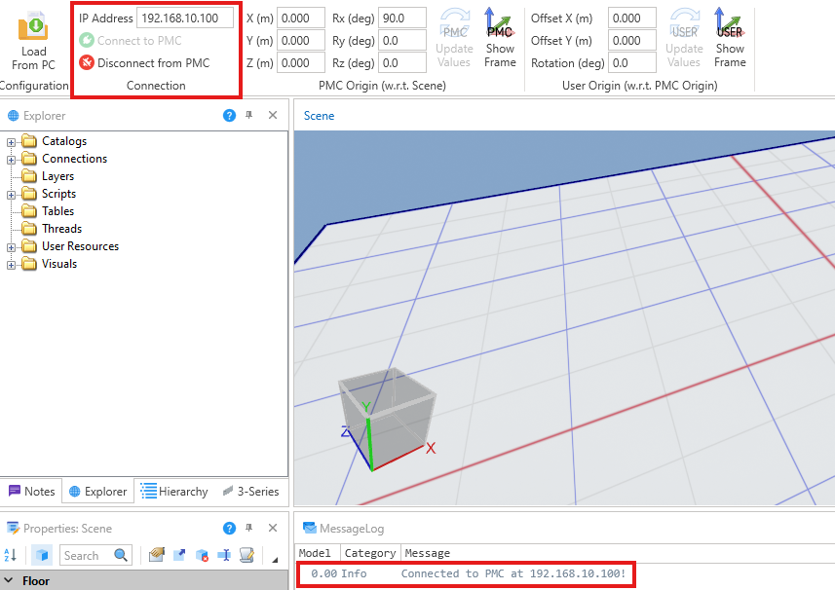Select the Layers folder in Explorer

pos(57,176)
